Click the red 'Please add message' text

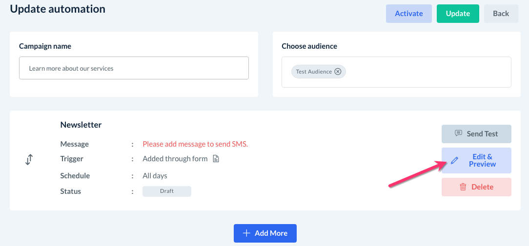point(195,144)
